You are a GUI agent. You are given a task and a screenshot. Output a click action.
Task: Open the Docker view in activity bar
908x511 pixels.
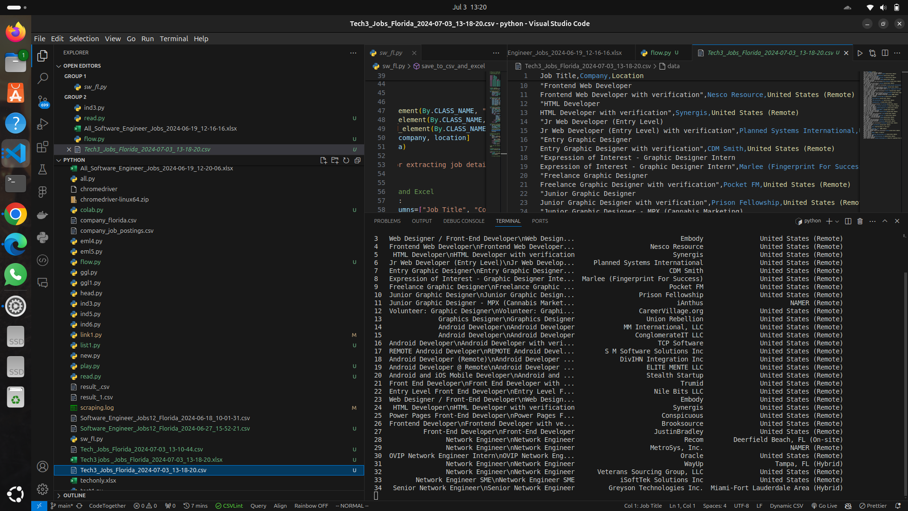click(43, 215)
